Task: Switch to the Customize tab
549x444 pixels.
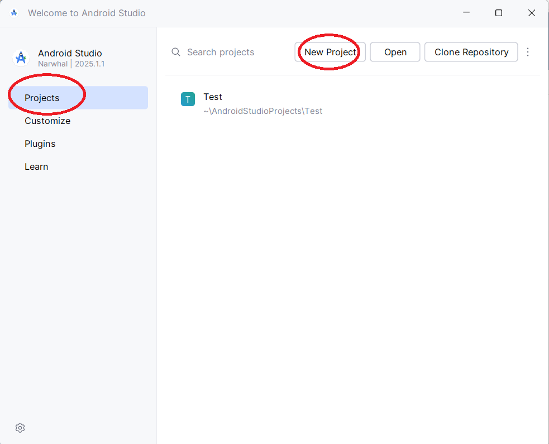Action: coord(47,121)
